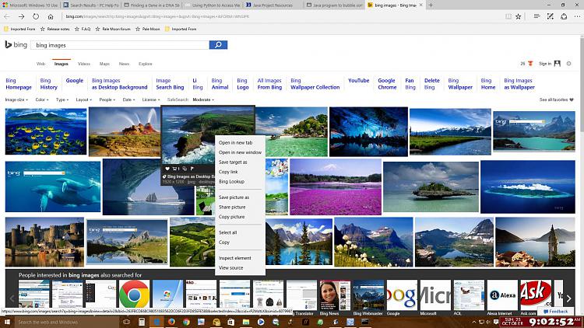The height and width of the screenshot is (328, 584).
Task: Launch Firefox from the taskbar
Action: 171,322
